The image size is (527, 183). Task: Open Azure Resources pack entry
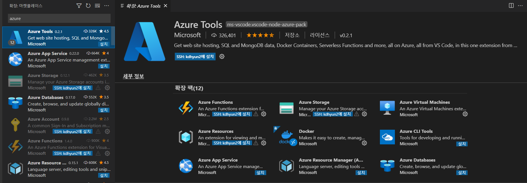216,131
